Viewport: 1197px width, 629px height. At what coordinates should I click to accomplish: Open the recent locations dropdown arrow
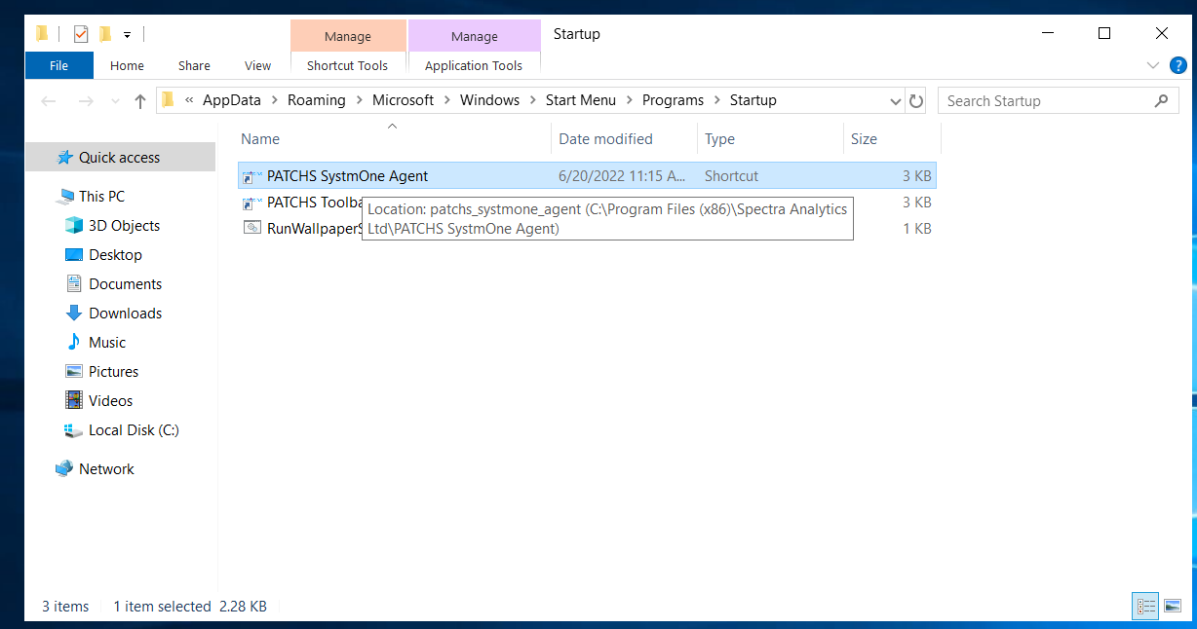click(115, 101)
